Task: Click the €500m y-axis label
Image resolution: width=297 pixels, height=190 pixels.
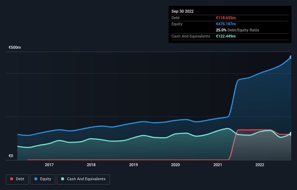Action: click(x=15, y=47)
